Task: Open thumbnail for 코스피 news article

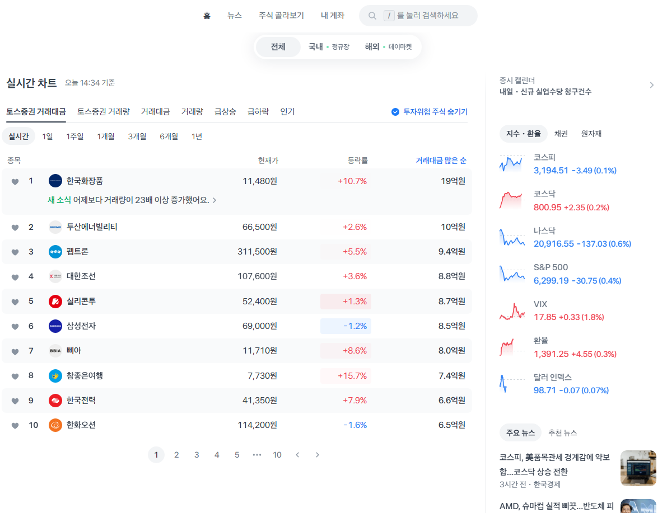Action: pyautogui.click(x=638, y=468)
